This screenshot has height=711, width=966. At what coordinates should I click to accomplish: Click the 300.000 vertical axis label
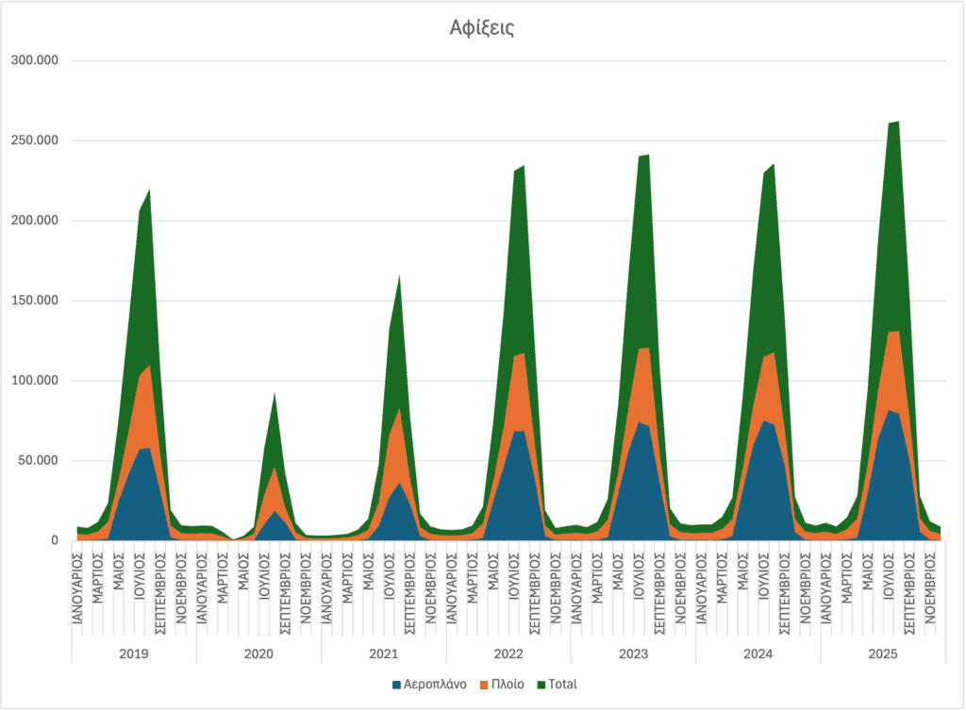pyautogui.click(x=35, y=60)
